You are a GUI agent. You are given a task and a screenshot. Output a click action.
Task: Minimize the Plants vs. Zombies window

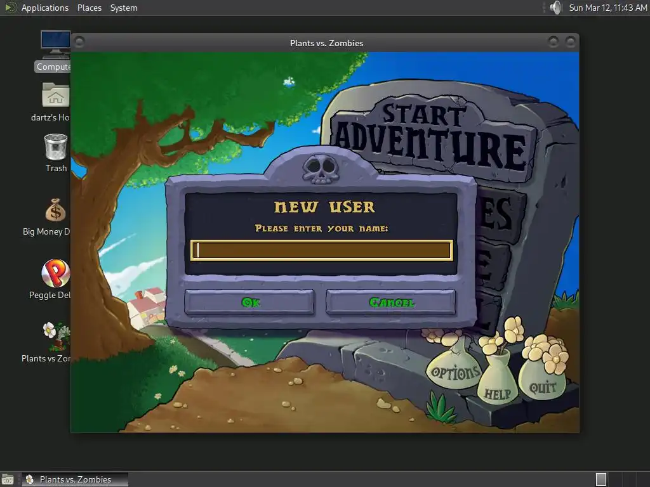[553, 41]
